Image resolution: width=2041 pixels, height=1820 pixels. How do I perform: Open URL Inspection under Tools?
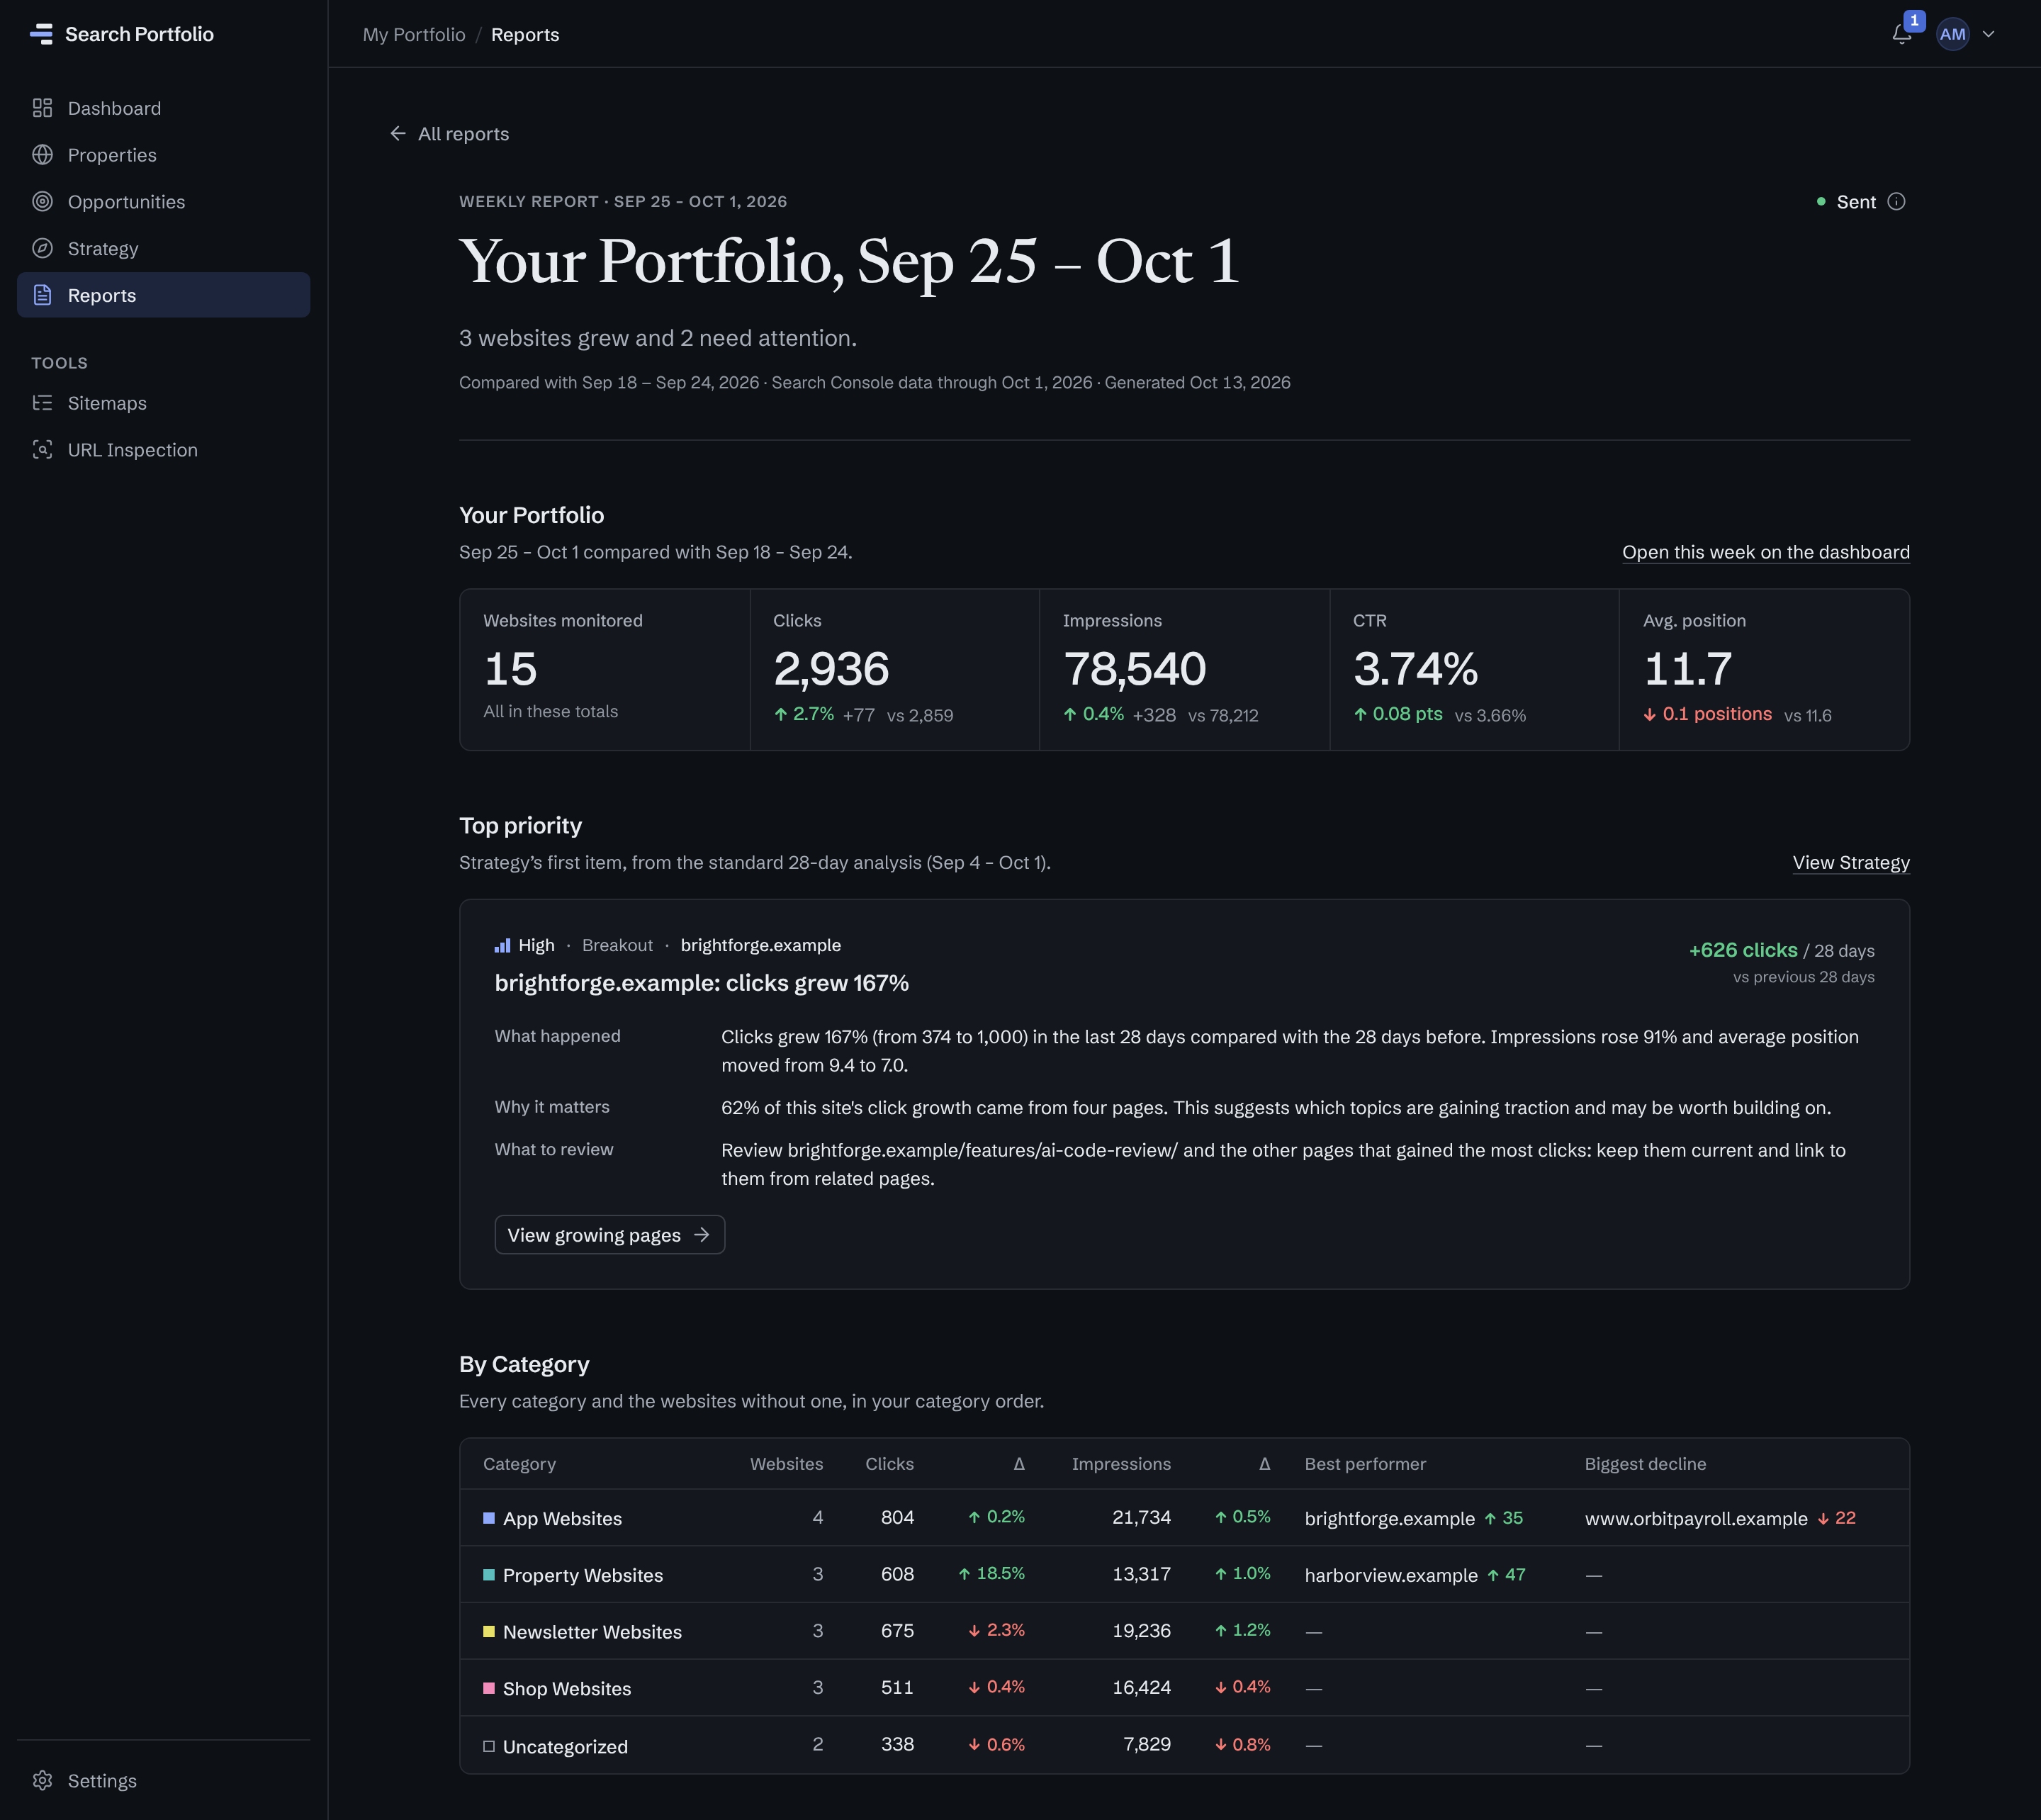click(x=163, y=450)
